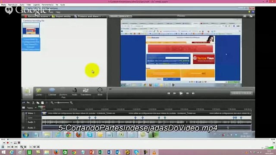Zoom in the Camtasia timeline magnifier
276x155 pixels.
coord(71,102)
